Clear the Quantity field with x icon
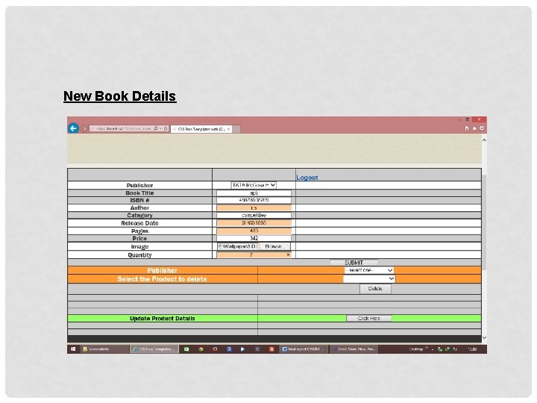The image size is (537, 403). click(x=288, y=254)
